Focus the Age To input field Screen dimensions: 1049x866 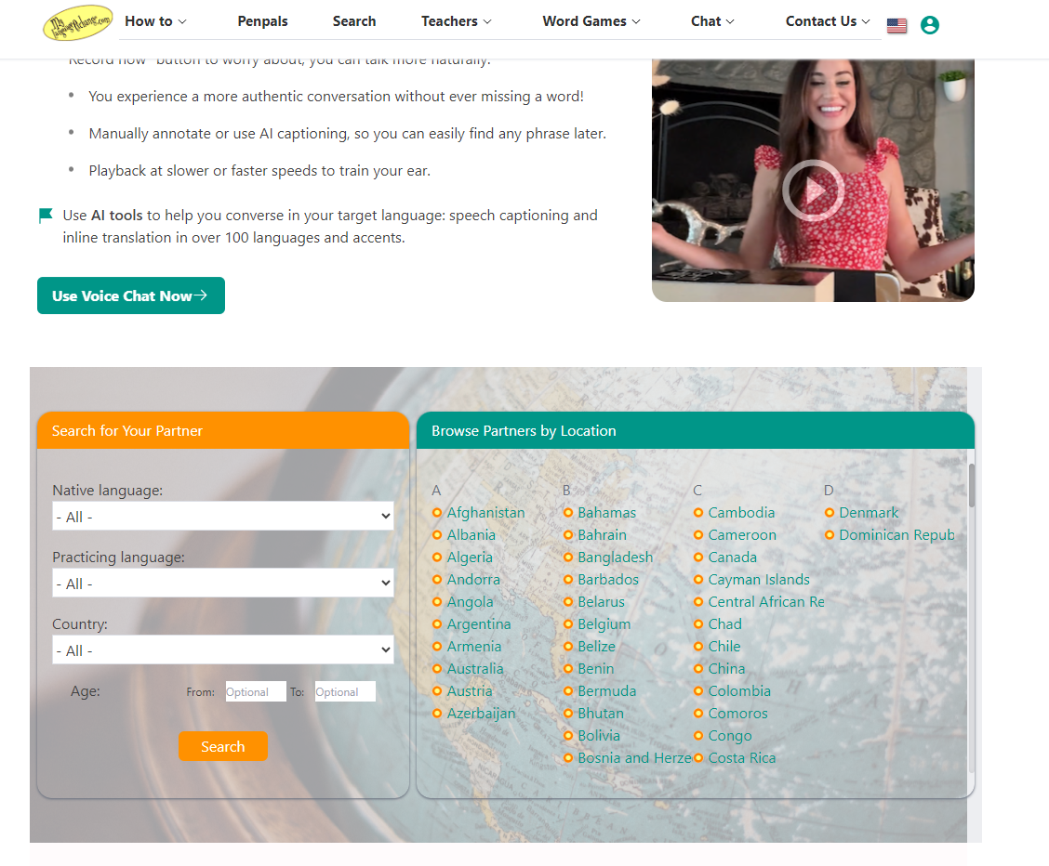pos(345,691)
